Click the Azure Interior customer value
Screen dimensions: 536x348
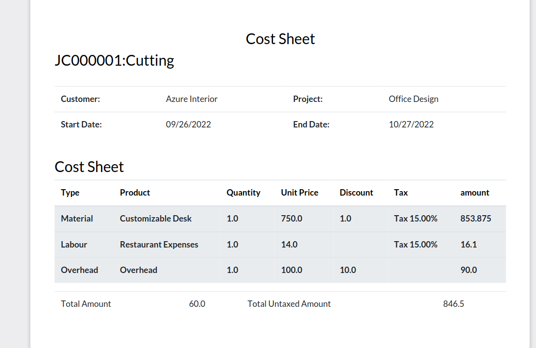coord(192,99)
